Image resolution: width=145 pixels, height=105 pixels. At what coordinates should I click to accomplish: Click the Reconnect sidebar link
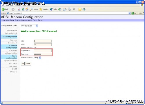13,43
